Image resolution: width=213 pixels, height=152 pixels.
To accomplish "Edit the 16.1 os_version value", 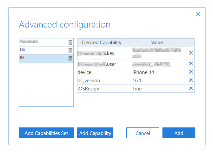I will point(157,80).
